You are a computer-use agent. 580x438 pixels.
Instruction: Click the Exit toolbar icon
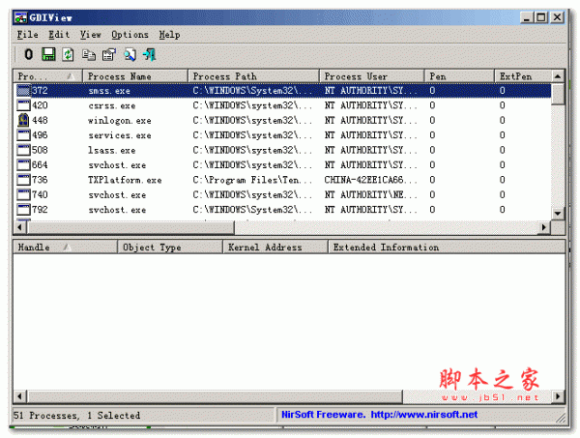(150, 55)
